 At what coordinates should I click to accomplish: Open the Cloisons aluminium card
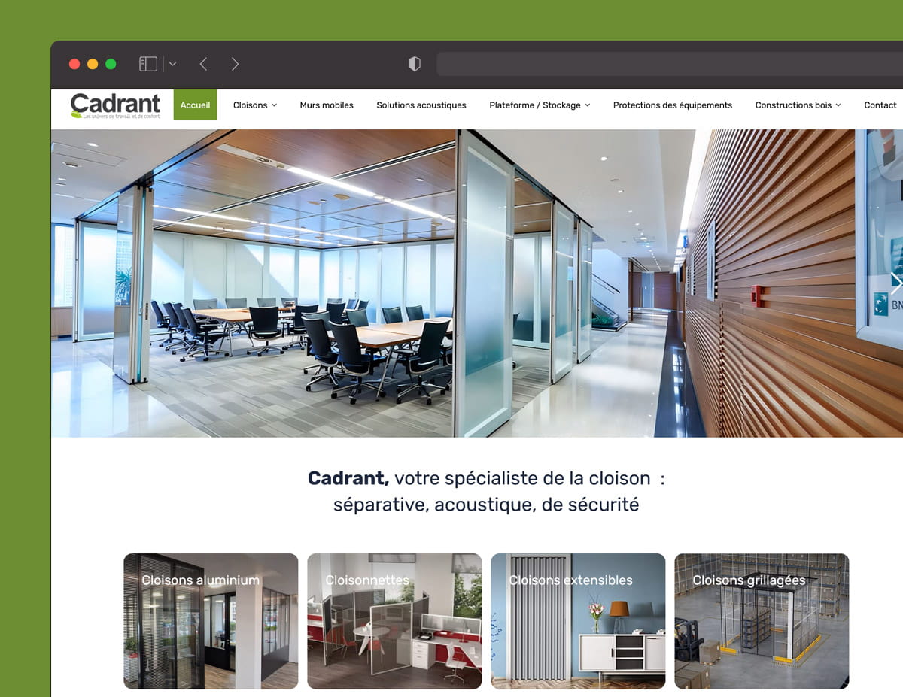[211, 621]
